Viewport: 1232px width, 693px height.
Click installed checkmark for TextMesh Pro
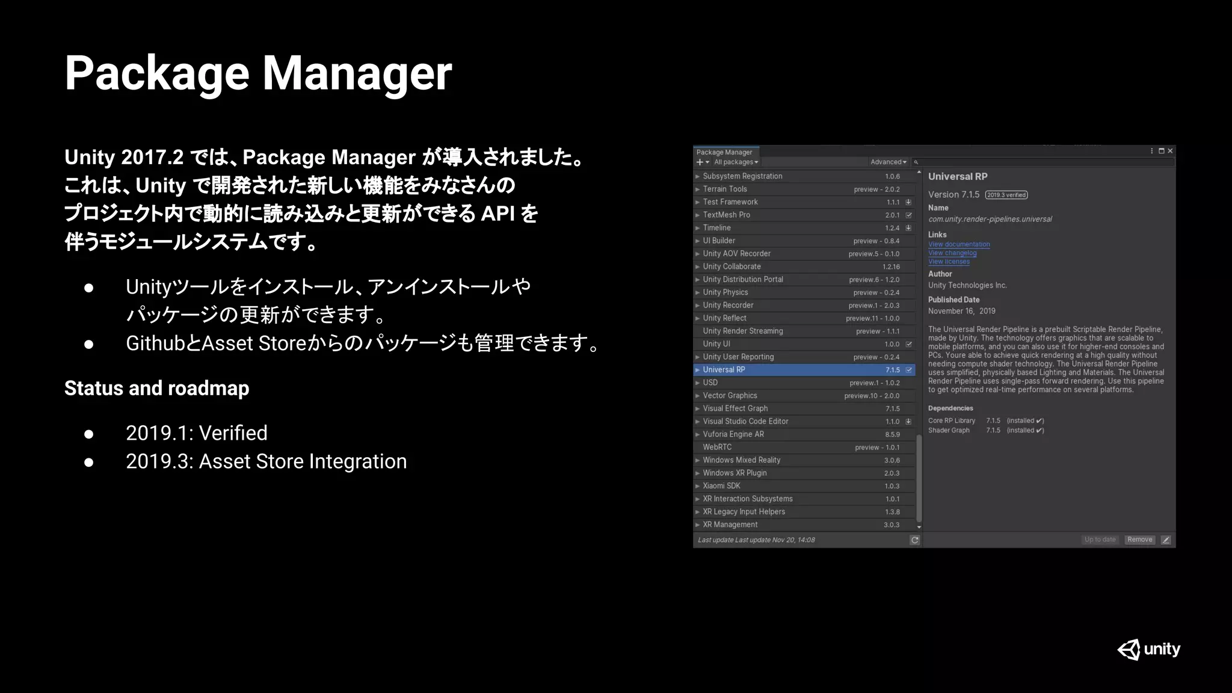(x=908, y=215)
